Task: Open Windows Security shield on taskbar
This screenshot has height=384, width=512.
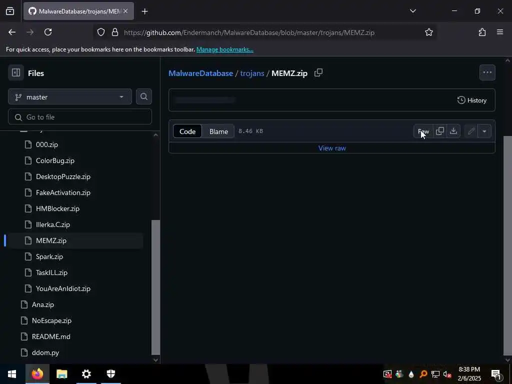Action: tap(111, 374)
